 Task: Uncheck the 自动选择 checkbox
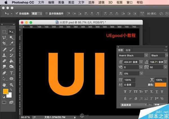click(17, 14)
